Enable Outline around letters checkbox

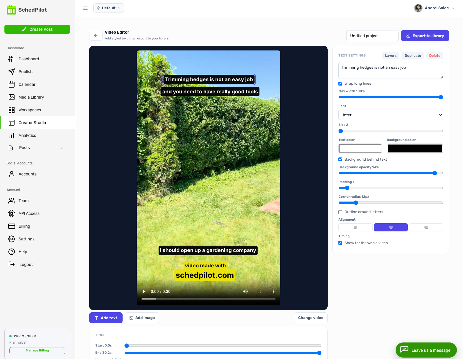point(340,212)
